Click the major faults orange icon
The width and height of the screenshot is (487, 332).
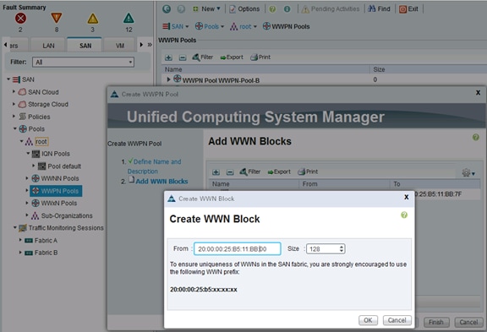click(56, 19)
